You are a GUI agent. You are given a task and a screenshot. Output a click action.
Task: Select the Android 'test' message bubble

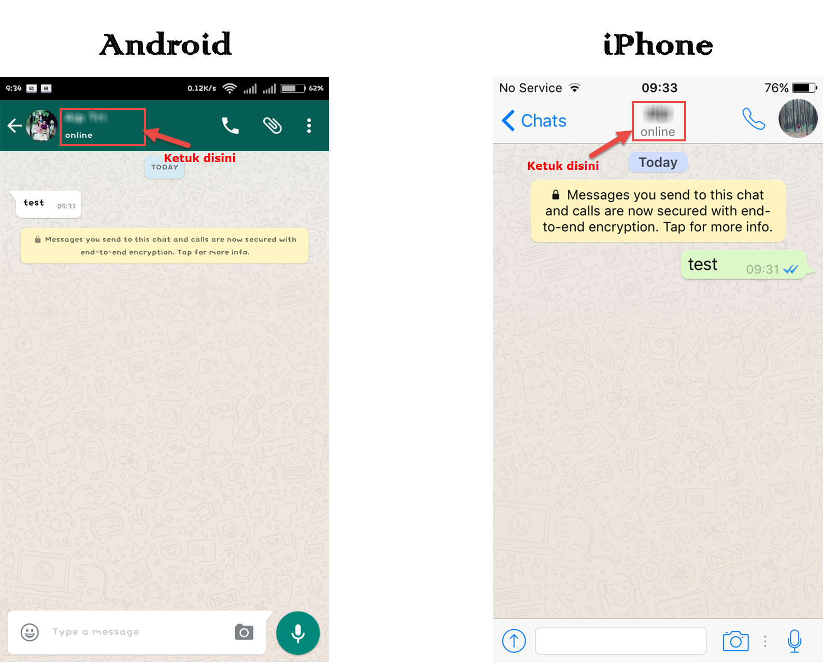point(49,204)
